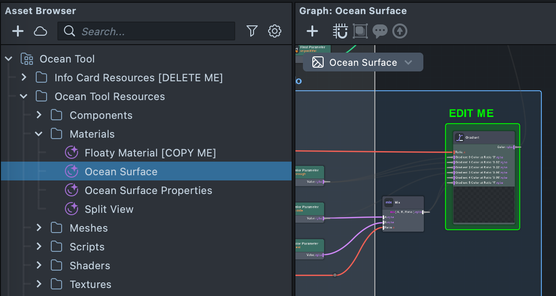Add a comment with the speech bubble icon
This screenshot has height=296, width=556.
click(x=380, y=31)
